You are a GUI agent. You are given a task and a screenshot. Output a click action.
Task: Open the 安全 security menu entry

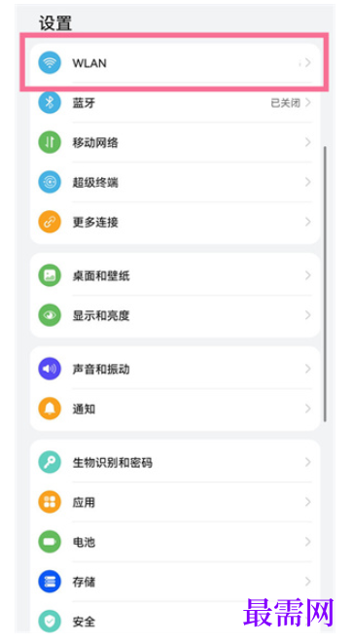click(x=175, y=619)
